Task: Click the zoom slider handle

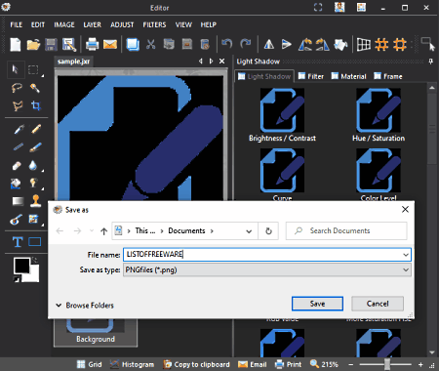Action: (x=387, y=364)
